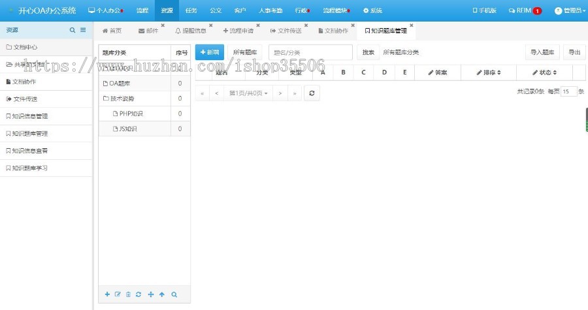Click the sidebar search magnifier icon
Screen dimensions: 588x310
73,30
